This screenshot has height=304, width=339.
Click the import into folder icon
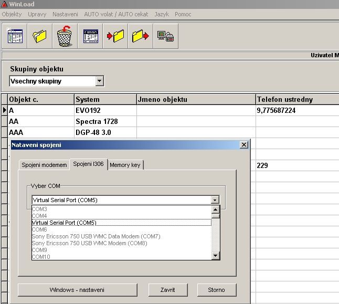115,37
